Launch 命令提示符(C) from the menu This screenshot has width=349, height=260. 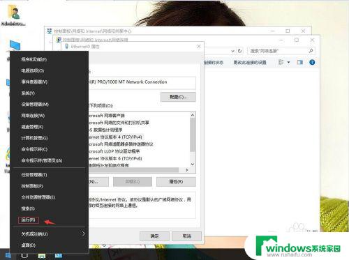[x=34, y=149]
